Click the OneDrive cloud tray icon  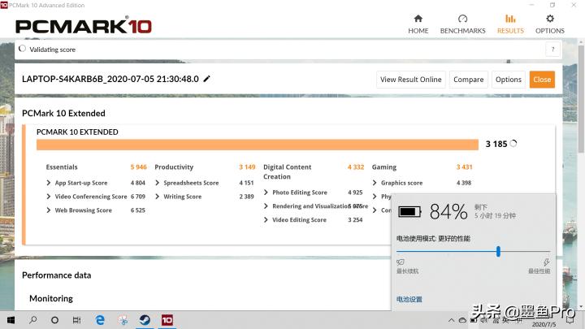pos(462,320)
